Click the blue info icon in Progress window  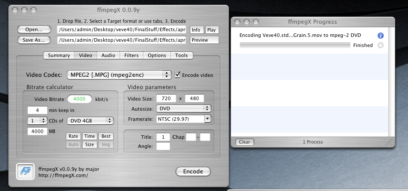pyautogui.click(x=380, y=36)
